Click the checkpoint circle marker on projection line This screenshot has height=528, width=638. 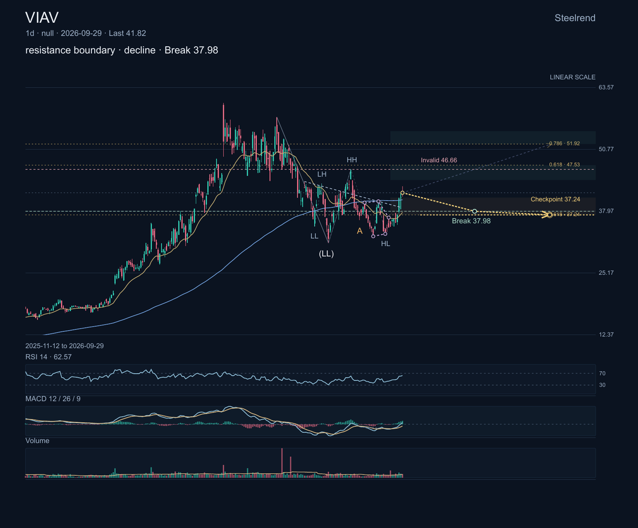(474, 211)
